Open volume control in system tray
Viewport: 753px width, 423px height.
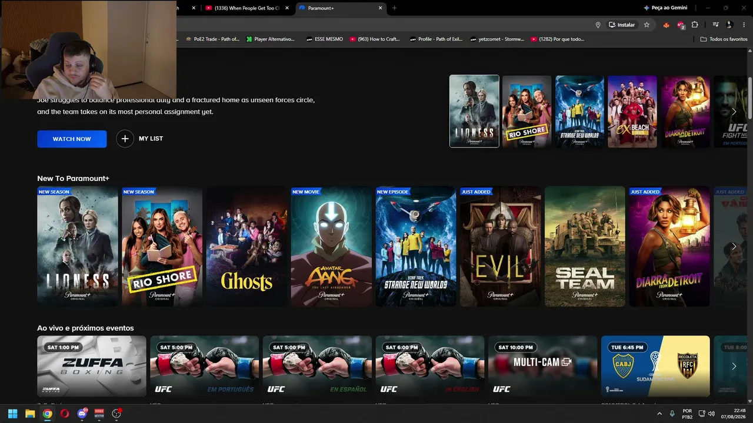click(711, 414)
